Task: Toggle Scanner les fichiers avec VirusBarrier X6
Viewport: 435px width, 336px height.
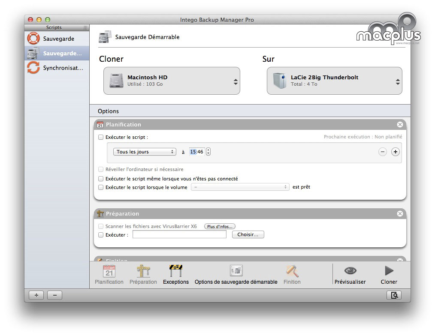Action: [101, 226]
